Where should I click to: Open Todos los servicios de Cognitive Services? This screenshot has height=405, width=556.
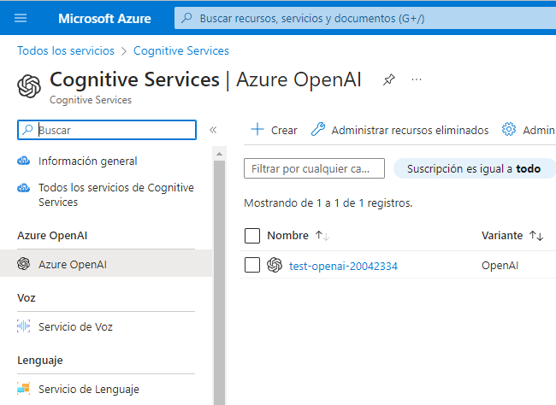pyautogui.click(x=116, y=195)
